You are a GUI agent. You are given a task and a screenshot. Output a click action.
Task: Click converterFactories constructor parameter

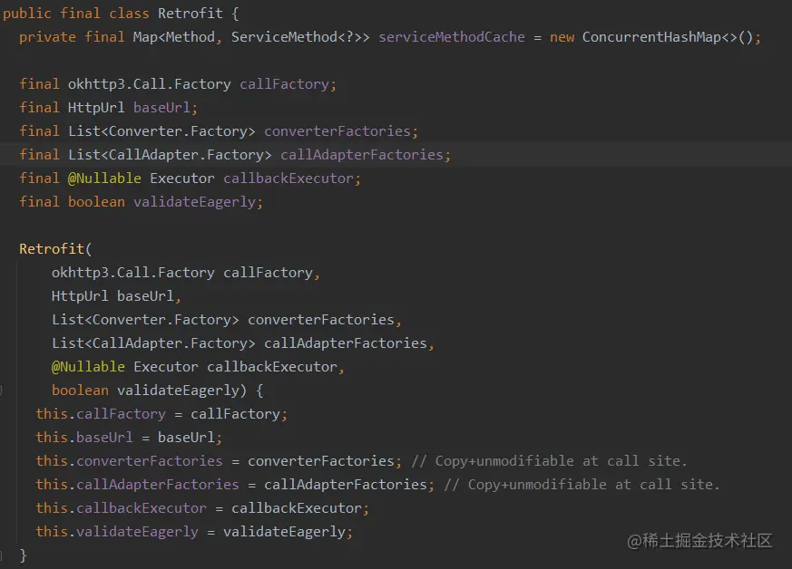point(321,320)
